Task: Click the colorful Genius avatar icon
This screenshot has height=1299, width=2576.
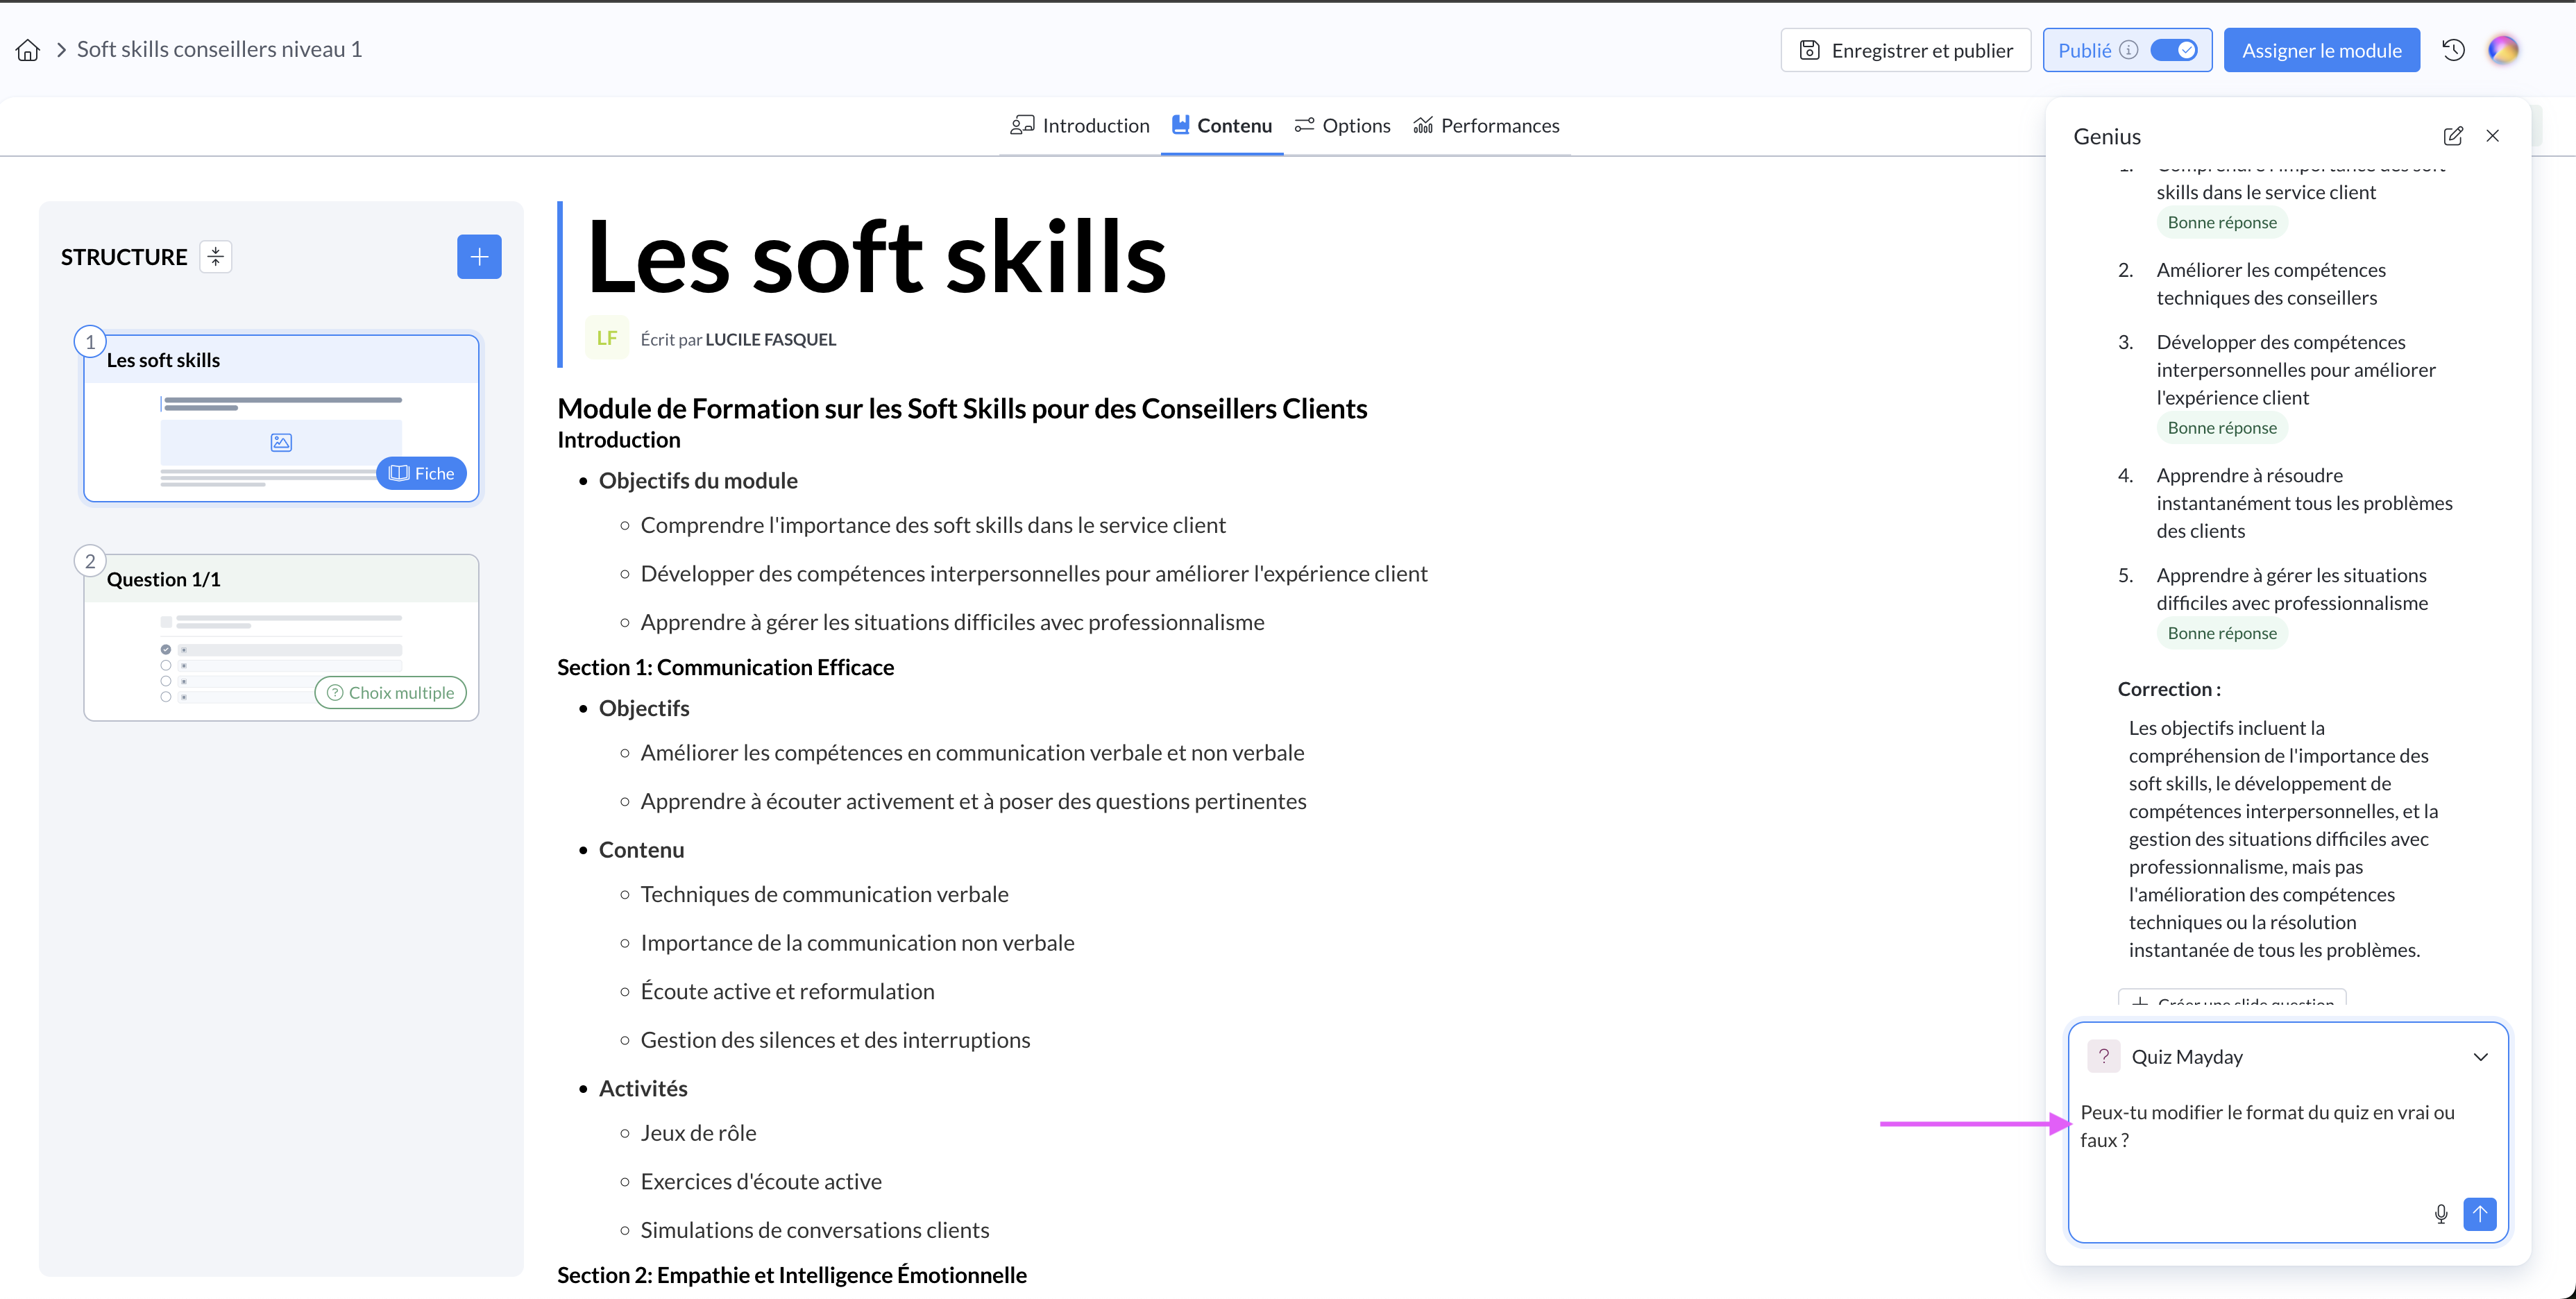Action: pos(2502,50)
